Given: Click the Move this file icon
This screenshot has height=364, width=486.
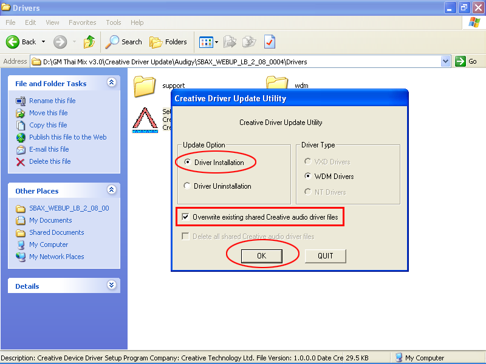Looking at the screenshot, I should tap(21, 113).
